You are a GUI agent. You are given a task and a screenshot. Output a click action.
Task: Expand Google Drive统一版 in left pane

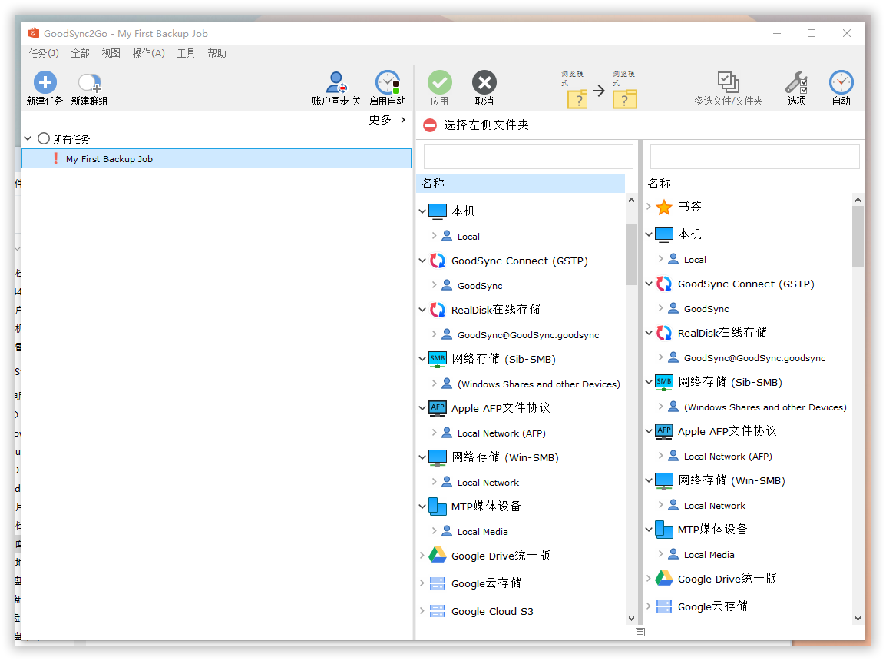click(x=422, y=555)
